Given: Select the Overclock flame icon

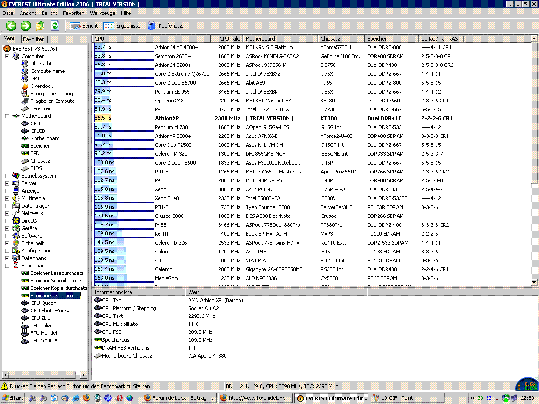Looking at the screenshot, I should point(25,86).
